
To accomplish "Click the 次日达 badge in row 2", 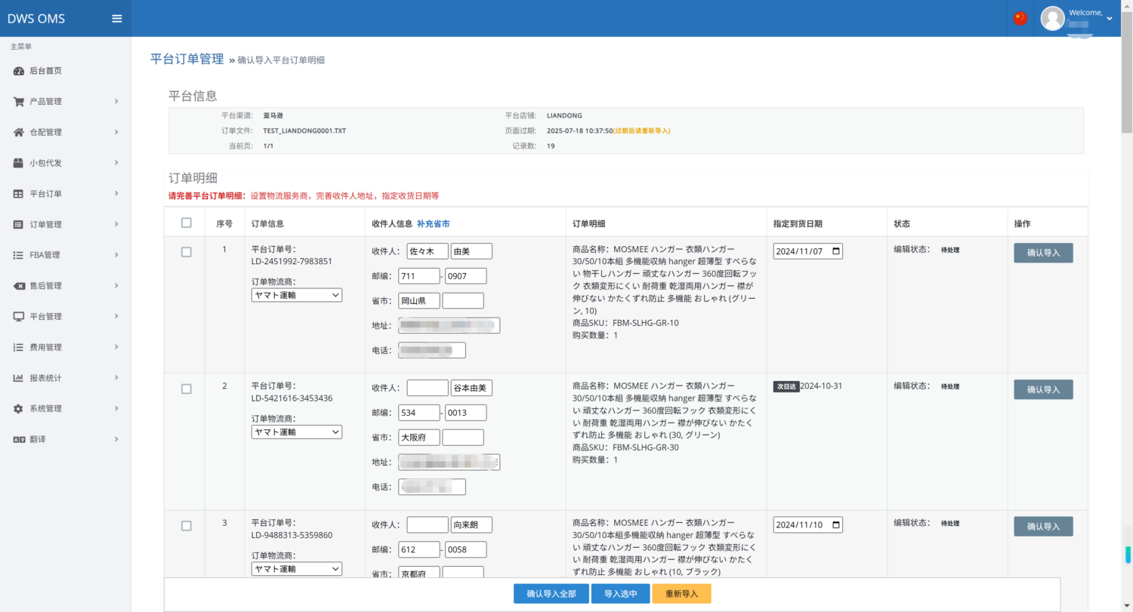I will [786, 386].
